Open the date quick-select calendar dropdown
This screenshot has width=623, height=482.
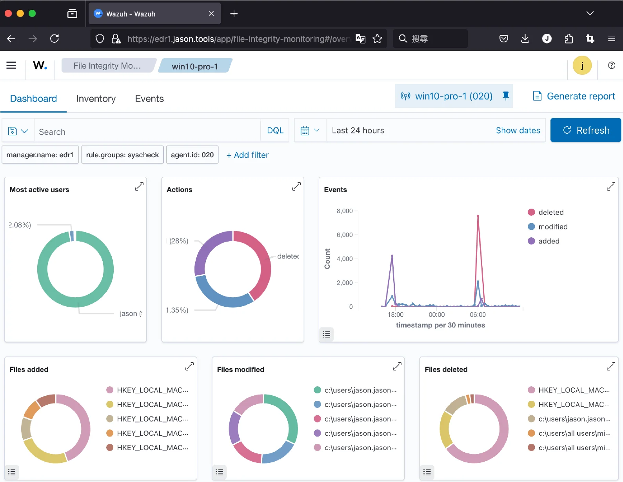coord(310,131)
